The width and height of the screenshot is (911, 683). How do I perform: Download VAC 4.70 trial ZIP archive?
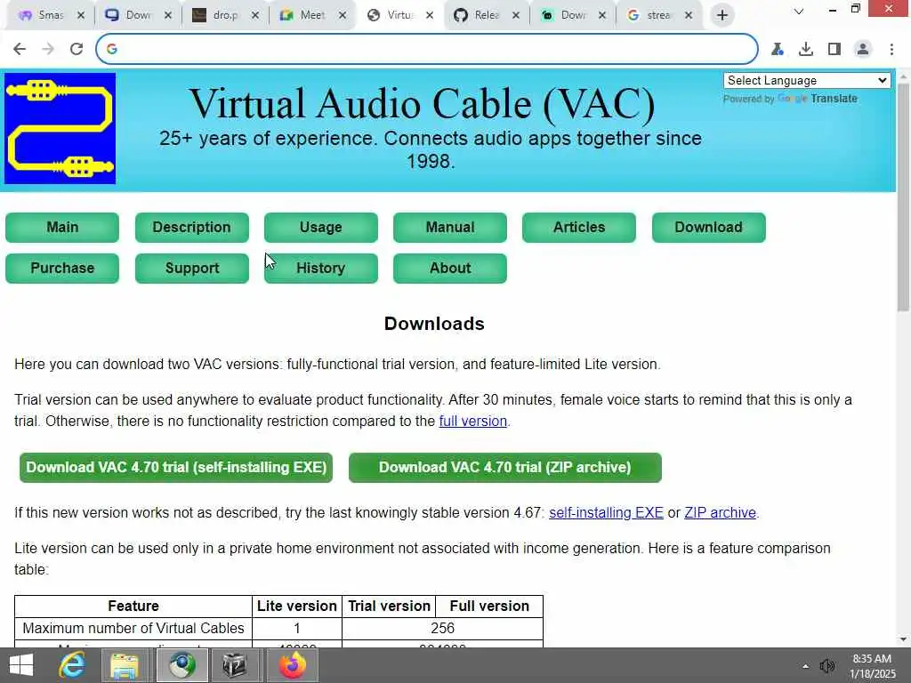click(505, 468)
